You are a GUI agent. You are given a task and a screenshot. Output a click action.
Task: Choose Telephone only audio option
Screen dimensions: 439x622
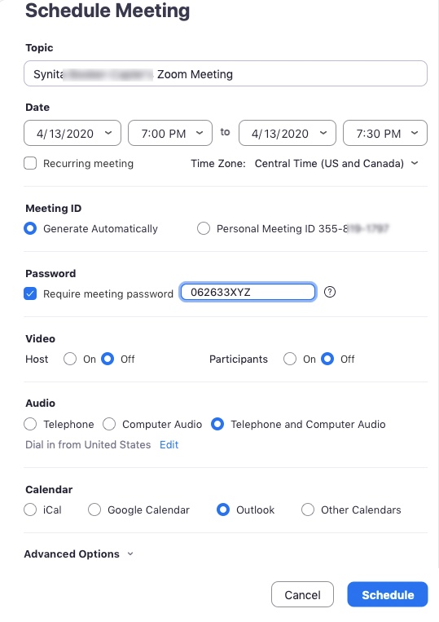point(30,424)
